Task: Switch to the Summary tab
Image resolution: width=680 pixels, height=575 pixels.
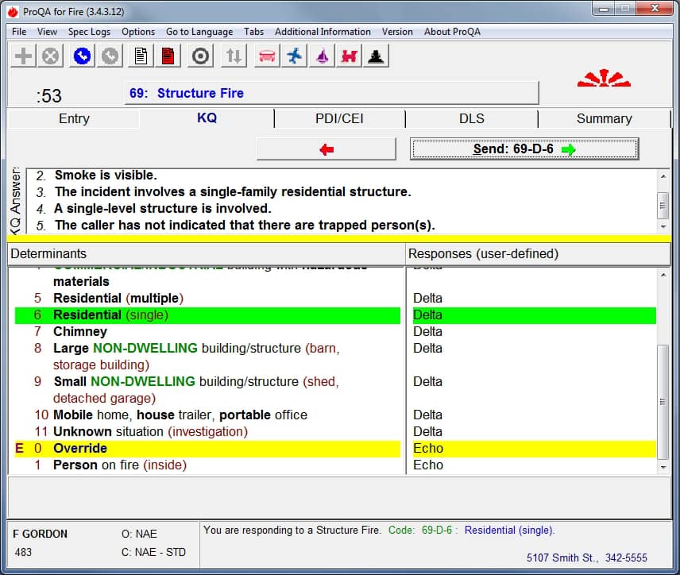Action: [x=604, y=118]
